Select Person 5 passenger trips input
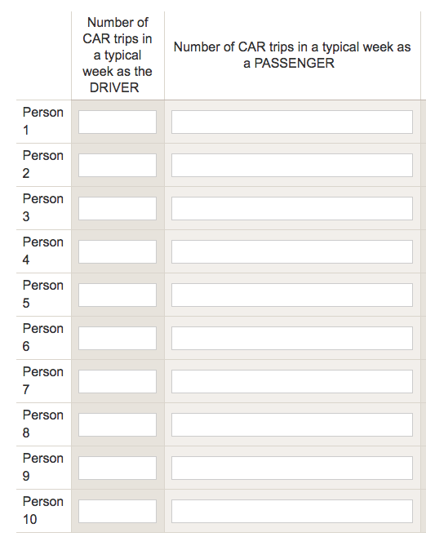The height and width of the screenshot is (537, 426). tap(292, 295)
